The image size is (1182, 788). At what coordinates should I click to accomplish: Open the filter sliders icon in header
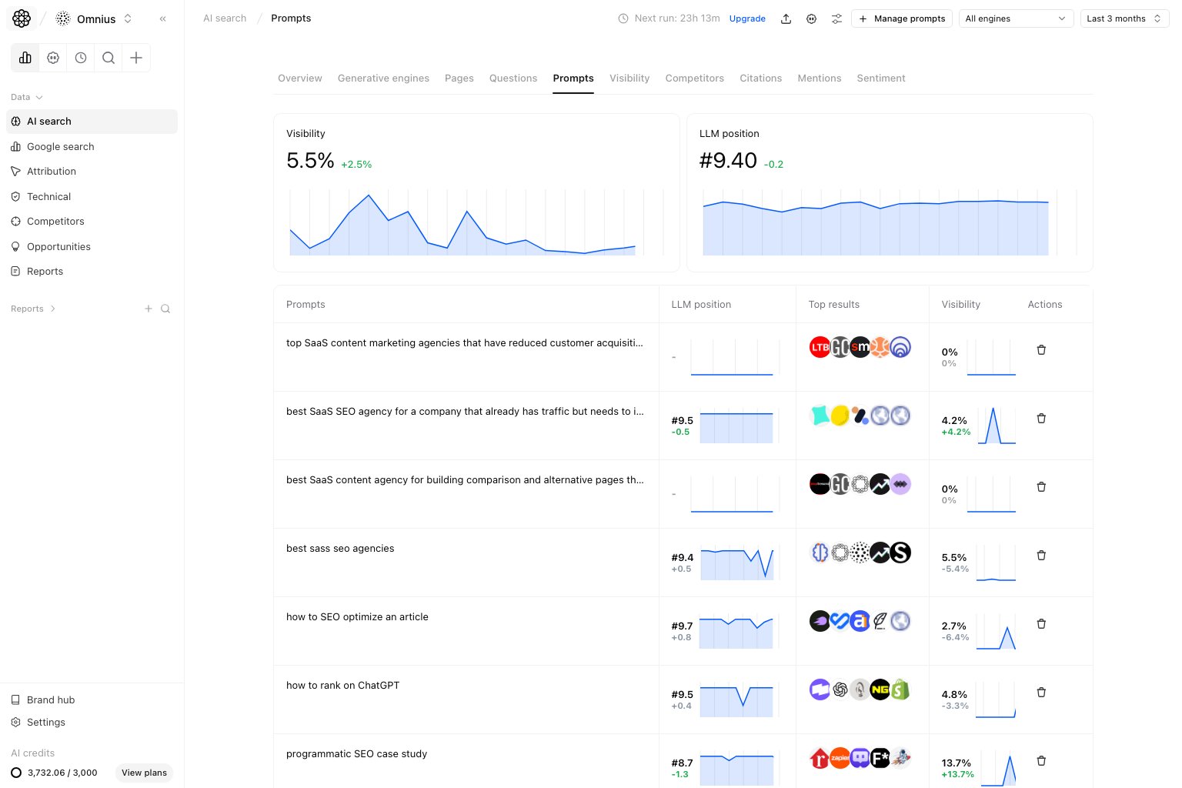click(x=836, y=18)
